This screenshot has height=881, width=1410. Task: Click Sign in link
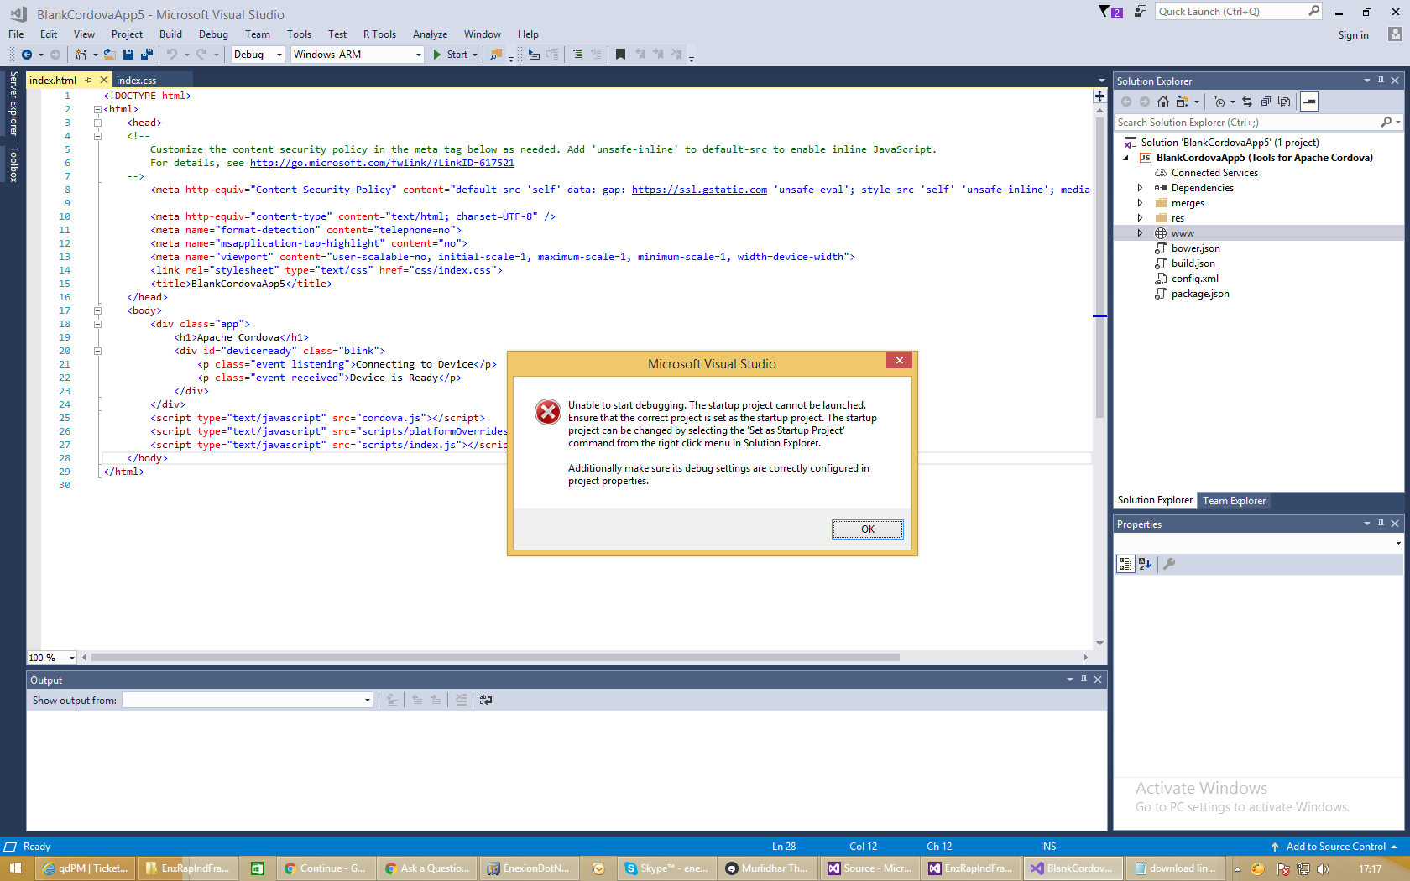point(1353,35)
